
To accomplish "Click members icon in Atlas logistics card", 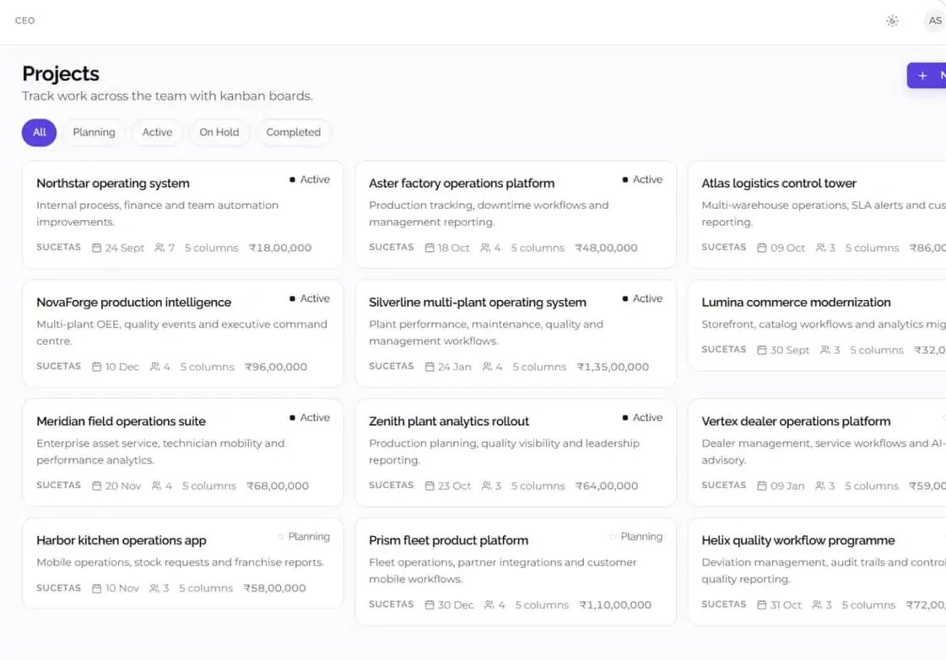I will pos(820,248).
